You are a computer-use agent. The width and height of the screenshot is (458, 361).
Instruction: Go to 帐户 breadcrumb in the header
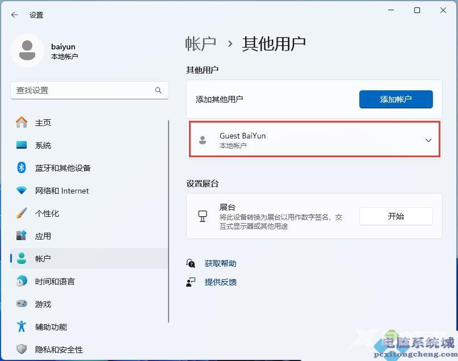pyautogui.click(x=201, y=44)
